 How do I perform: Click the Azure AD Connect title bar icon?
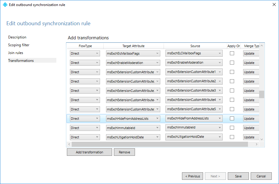pyautogui.click(x=5, y=5)
